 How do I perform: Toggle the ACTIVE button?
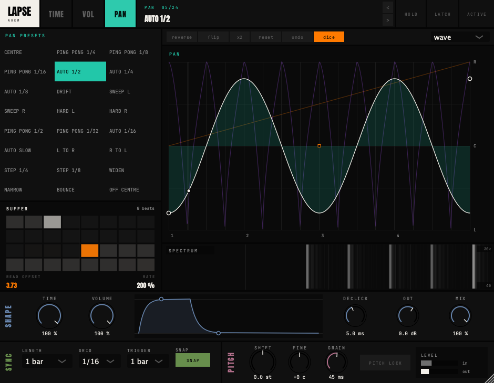click(x=476, y=14)
